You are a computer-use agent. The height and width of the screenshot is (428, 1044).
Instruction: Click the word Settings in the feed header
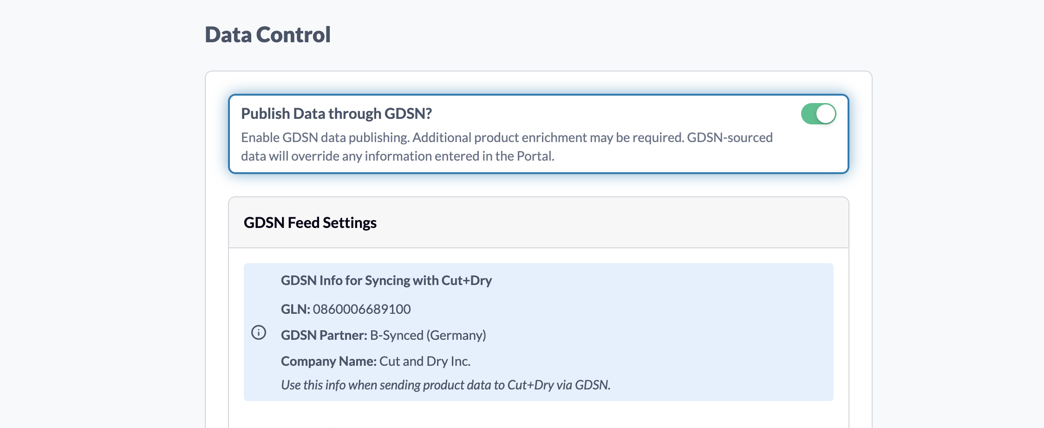tap(350, 223)
